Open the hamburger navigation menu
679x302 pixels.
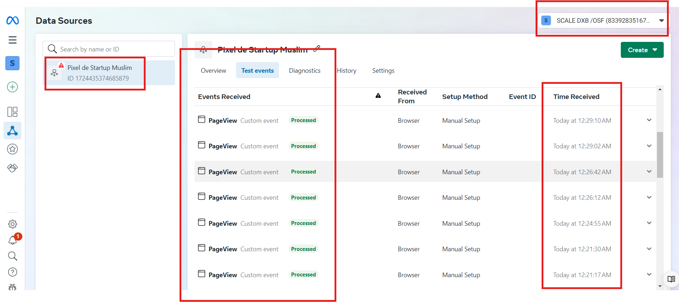pos(12,40)
